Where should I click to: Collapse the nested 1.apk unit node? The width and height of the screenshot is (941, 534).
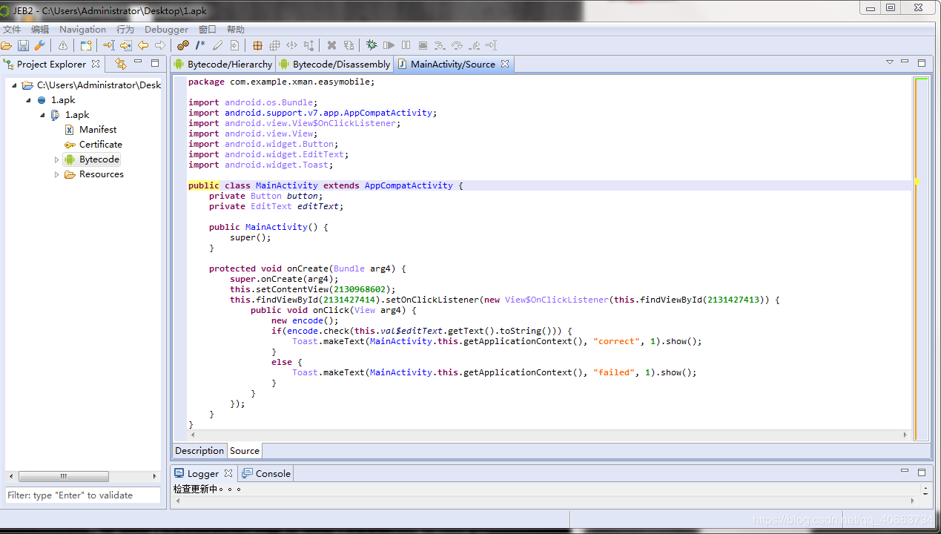pyautogui.click(x=42, y=115)
